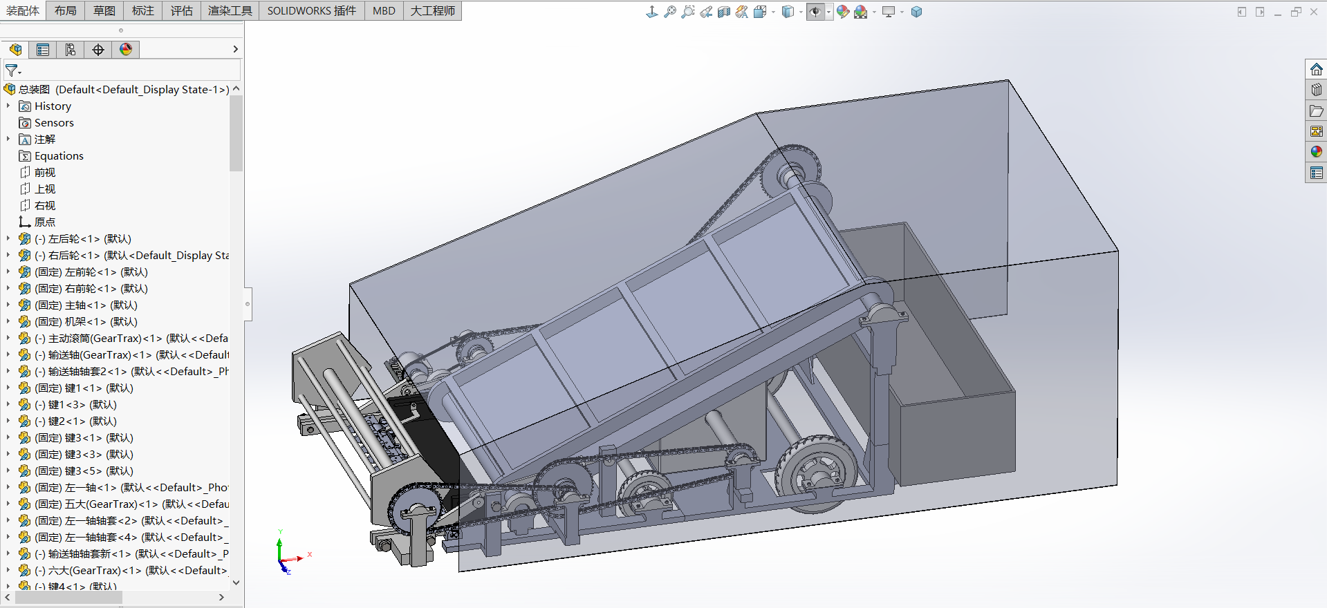Select the Zoom to Fit tool
1327x608 pixels.
pos(669,12)
